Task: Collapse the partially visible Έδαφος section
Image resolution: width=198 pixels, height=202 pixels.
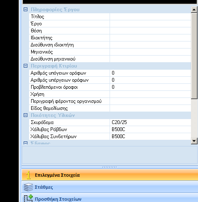Action: click(25, 143)
